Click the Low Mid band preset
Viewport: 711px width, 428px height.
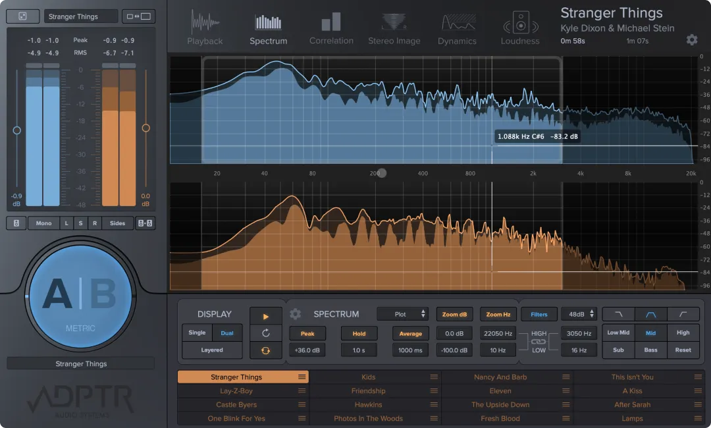click(x=618, y=333)
